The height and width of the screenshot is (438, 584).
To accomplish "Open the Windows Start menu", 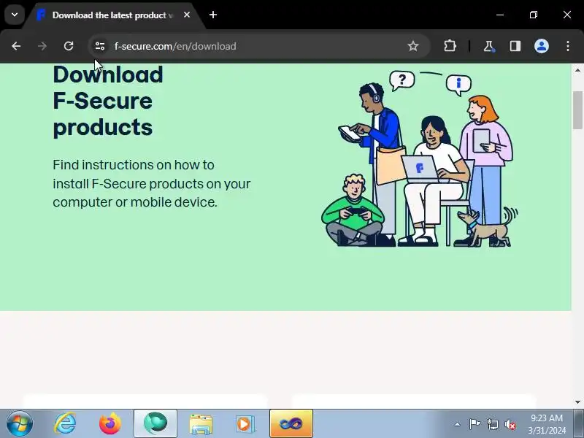I will click(20, 424).
